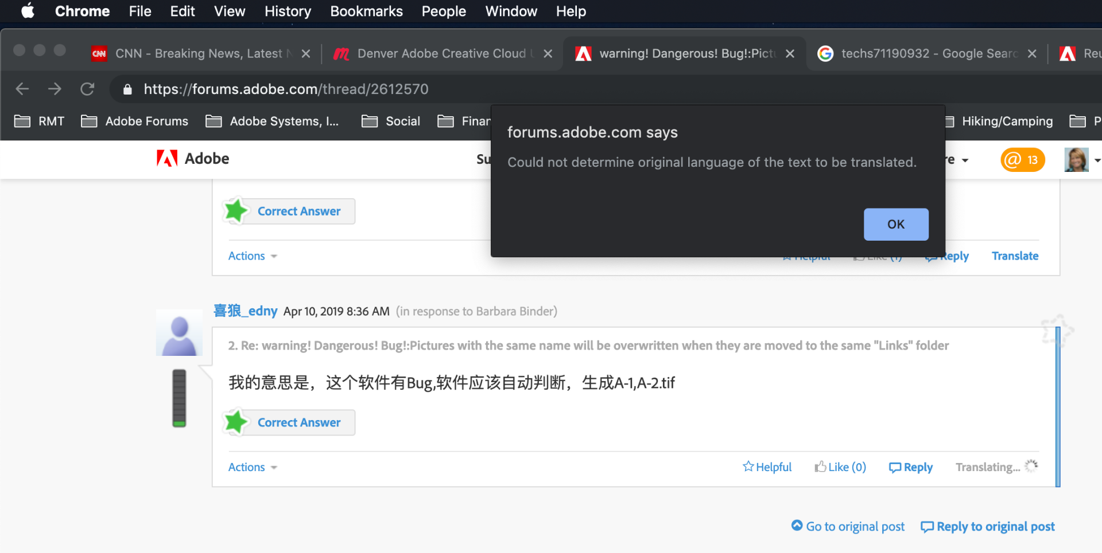Open the View menu
Screen dimensions: 1102x553
[230, 11]
